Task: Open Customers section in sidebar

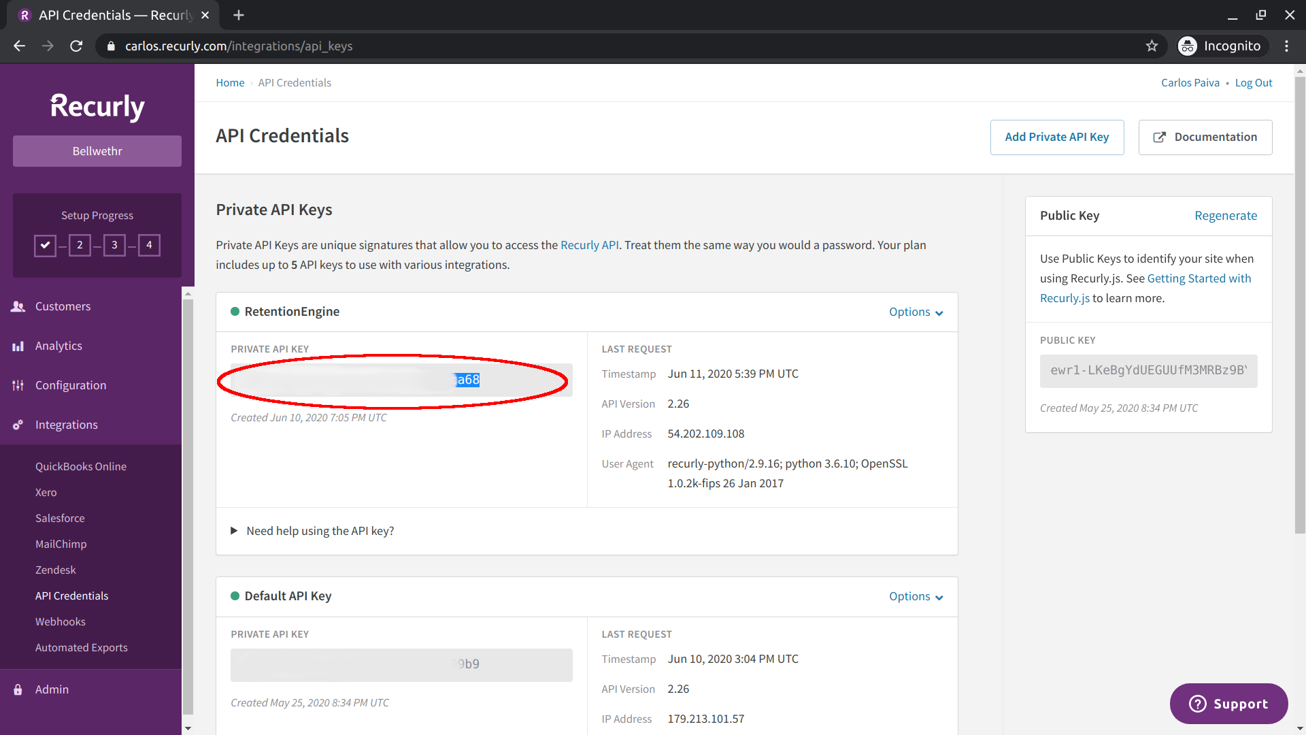Action: point(63,305)
